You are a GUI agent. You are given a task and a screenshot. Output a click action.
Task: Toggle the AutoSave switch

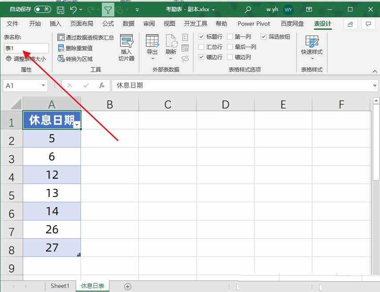43,9
